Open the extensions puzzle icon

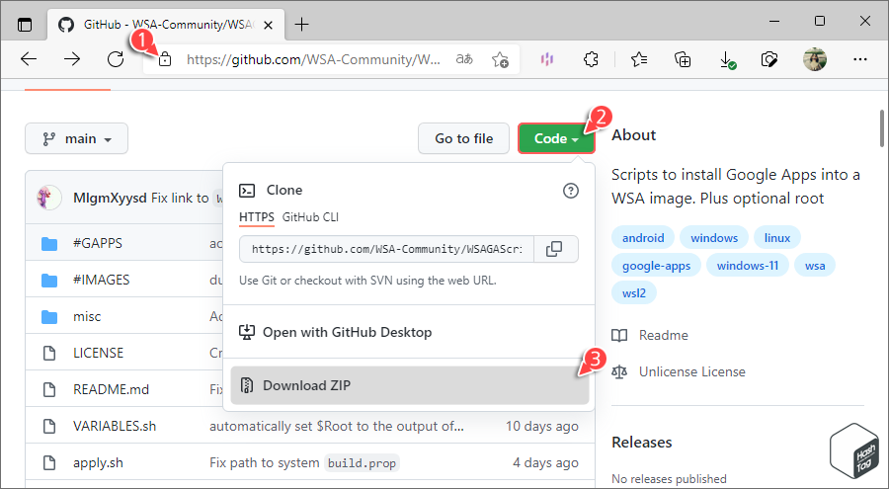pyautogui.click(x=591, y=59)
